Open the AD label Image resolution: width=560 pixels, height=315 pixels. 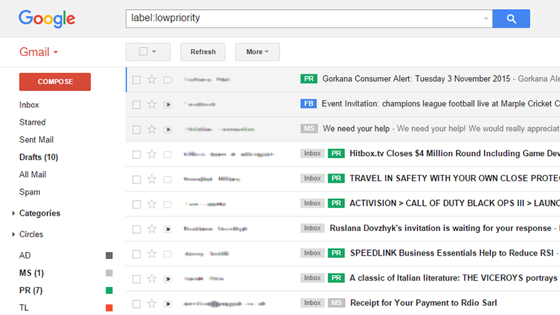25,255
